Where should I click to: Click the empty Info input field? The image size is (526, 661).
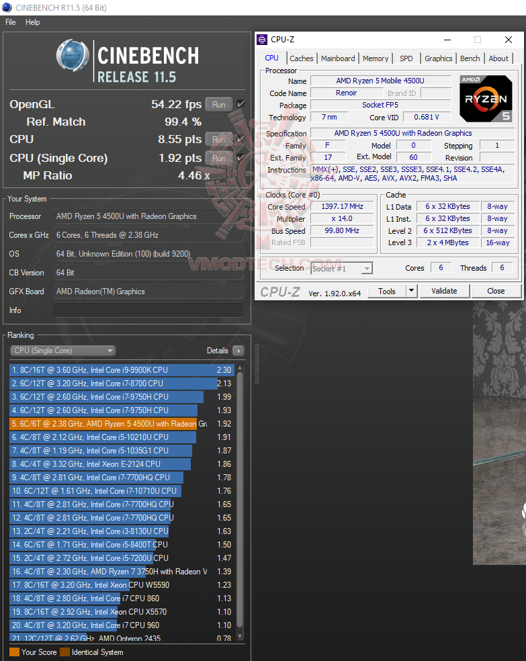click(148, 310)
